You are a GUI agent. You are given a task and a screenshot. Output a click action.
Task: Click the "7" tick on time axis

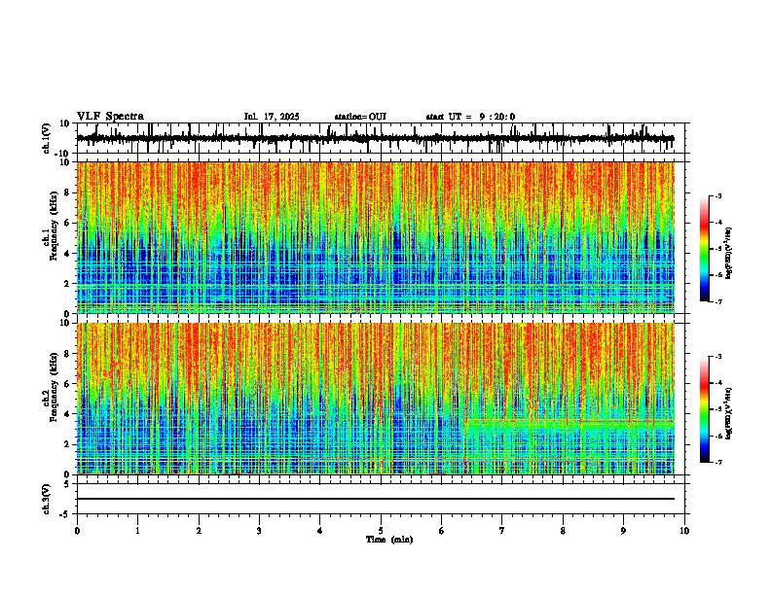pyautogui.click(x=502, y=531)
